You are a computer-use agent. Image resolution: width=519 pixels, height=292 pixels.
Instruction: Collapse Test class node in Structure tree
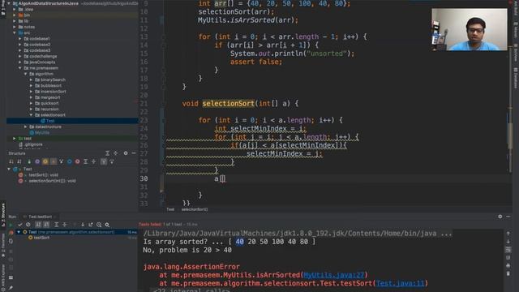9,169
